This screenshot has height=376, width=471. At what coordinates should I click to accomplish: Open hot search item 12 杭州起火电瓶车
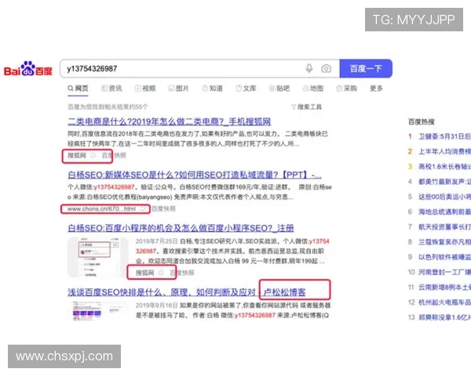point(444,302)
